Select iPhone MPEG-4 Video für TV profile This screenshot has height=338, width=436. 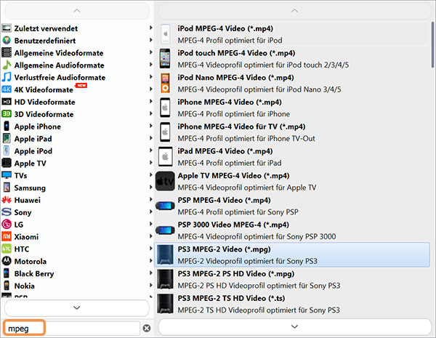coord(292,132)
